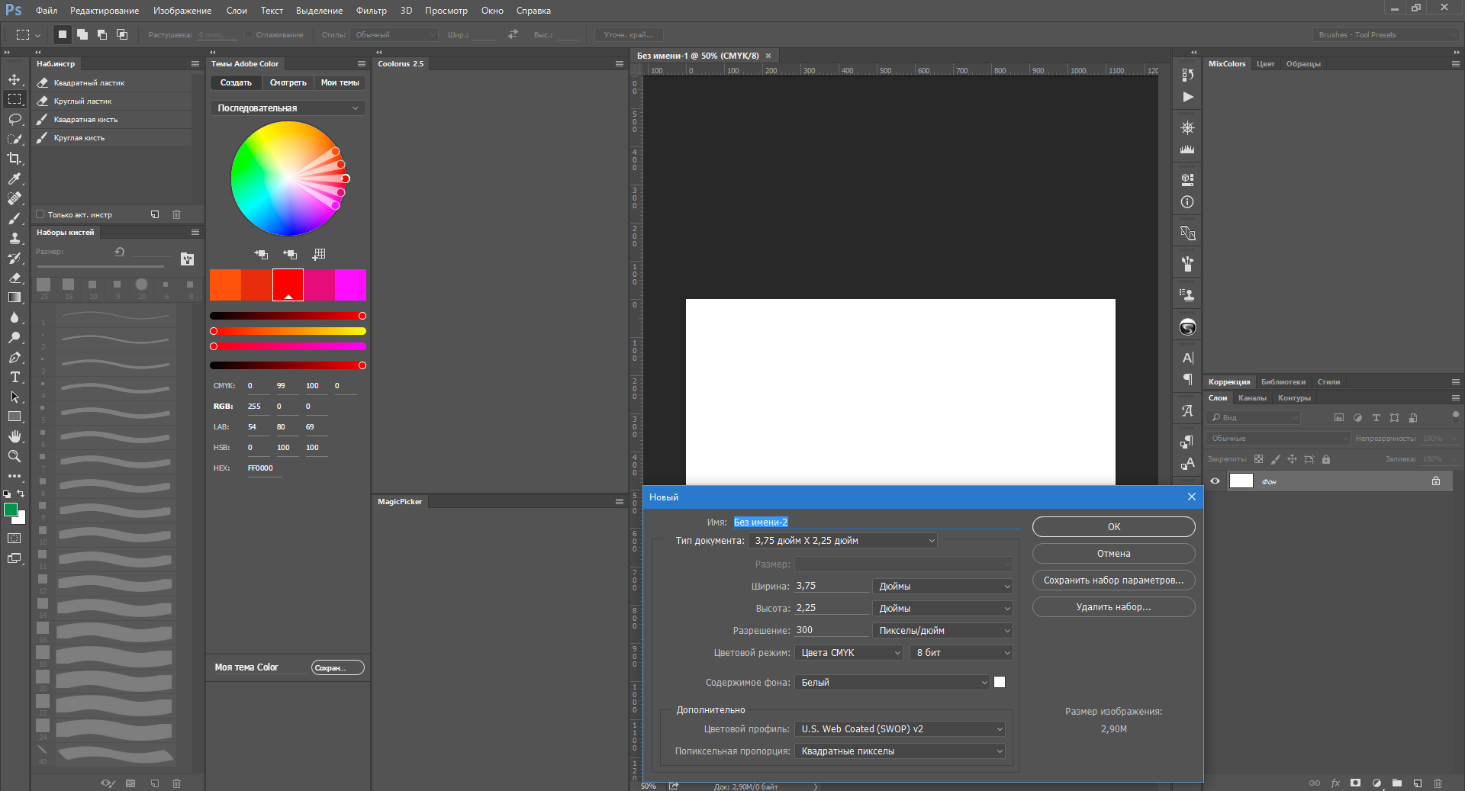This screenshot has height=791, width=1465.
Task: Click OK in the Новый dialog
Action: 1114,527
